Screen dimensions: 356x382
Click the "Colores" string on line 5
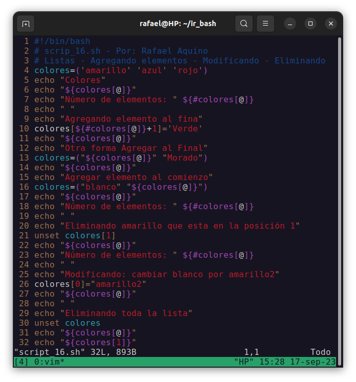pos(82,80)
